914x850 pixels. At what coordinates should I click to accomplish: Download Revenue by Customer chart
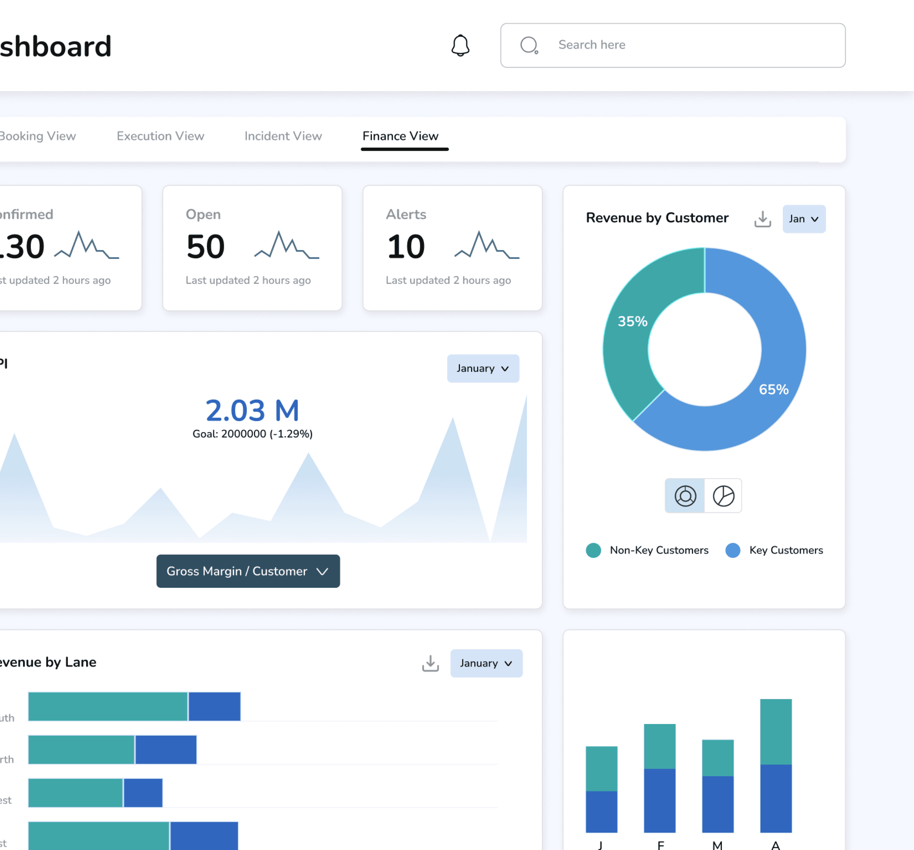[762, 219]
